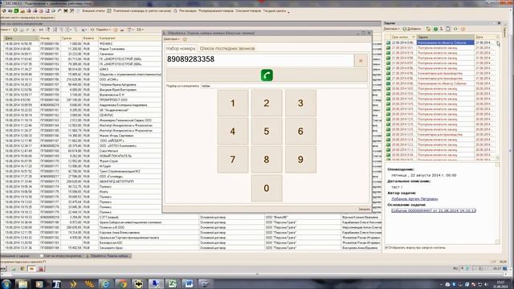Open Internet Explorer from the taskbar
The width and height of the screenshot is (514, 289).
[105, 283]
